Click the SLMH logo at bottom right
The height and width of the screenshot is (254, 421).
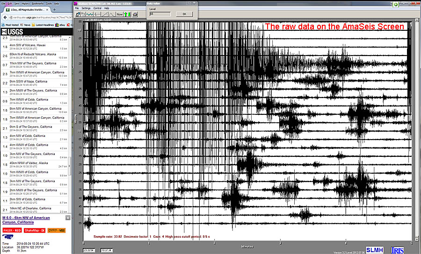pos(375,250)
